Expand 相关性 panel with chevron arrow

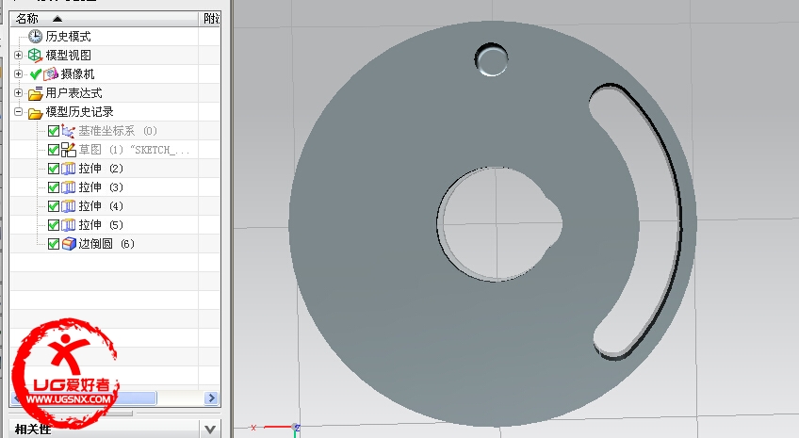[211, 430]
